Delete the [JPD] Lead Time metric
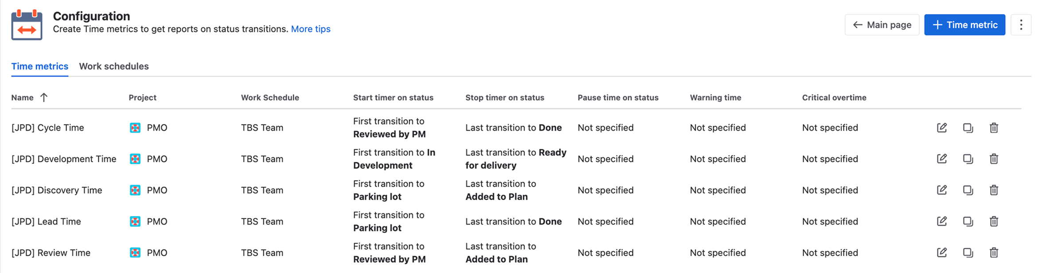 click(994, 221)
